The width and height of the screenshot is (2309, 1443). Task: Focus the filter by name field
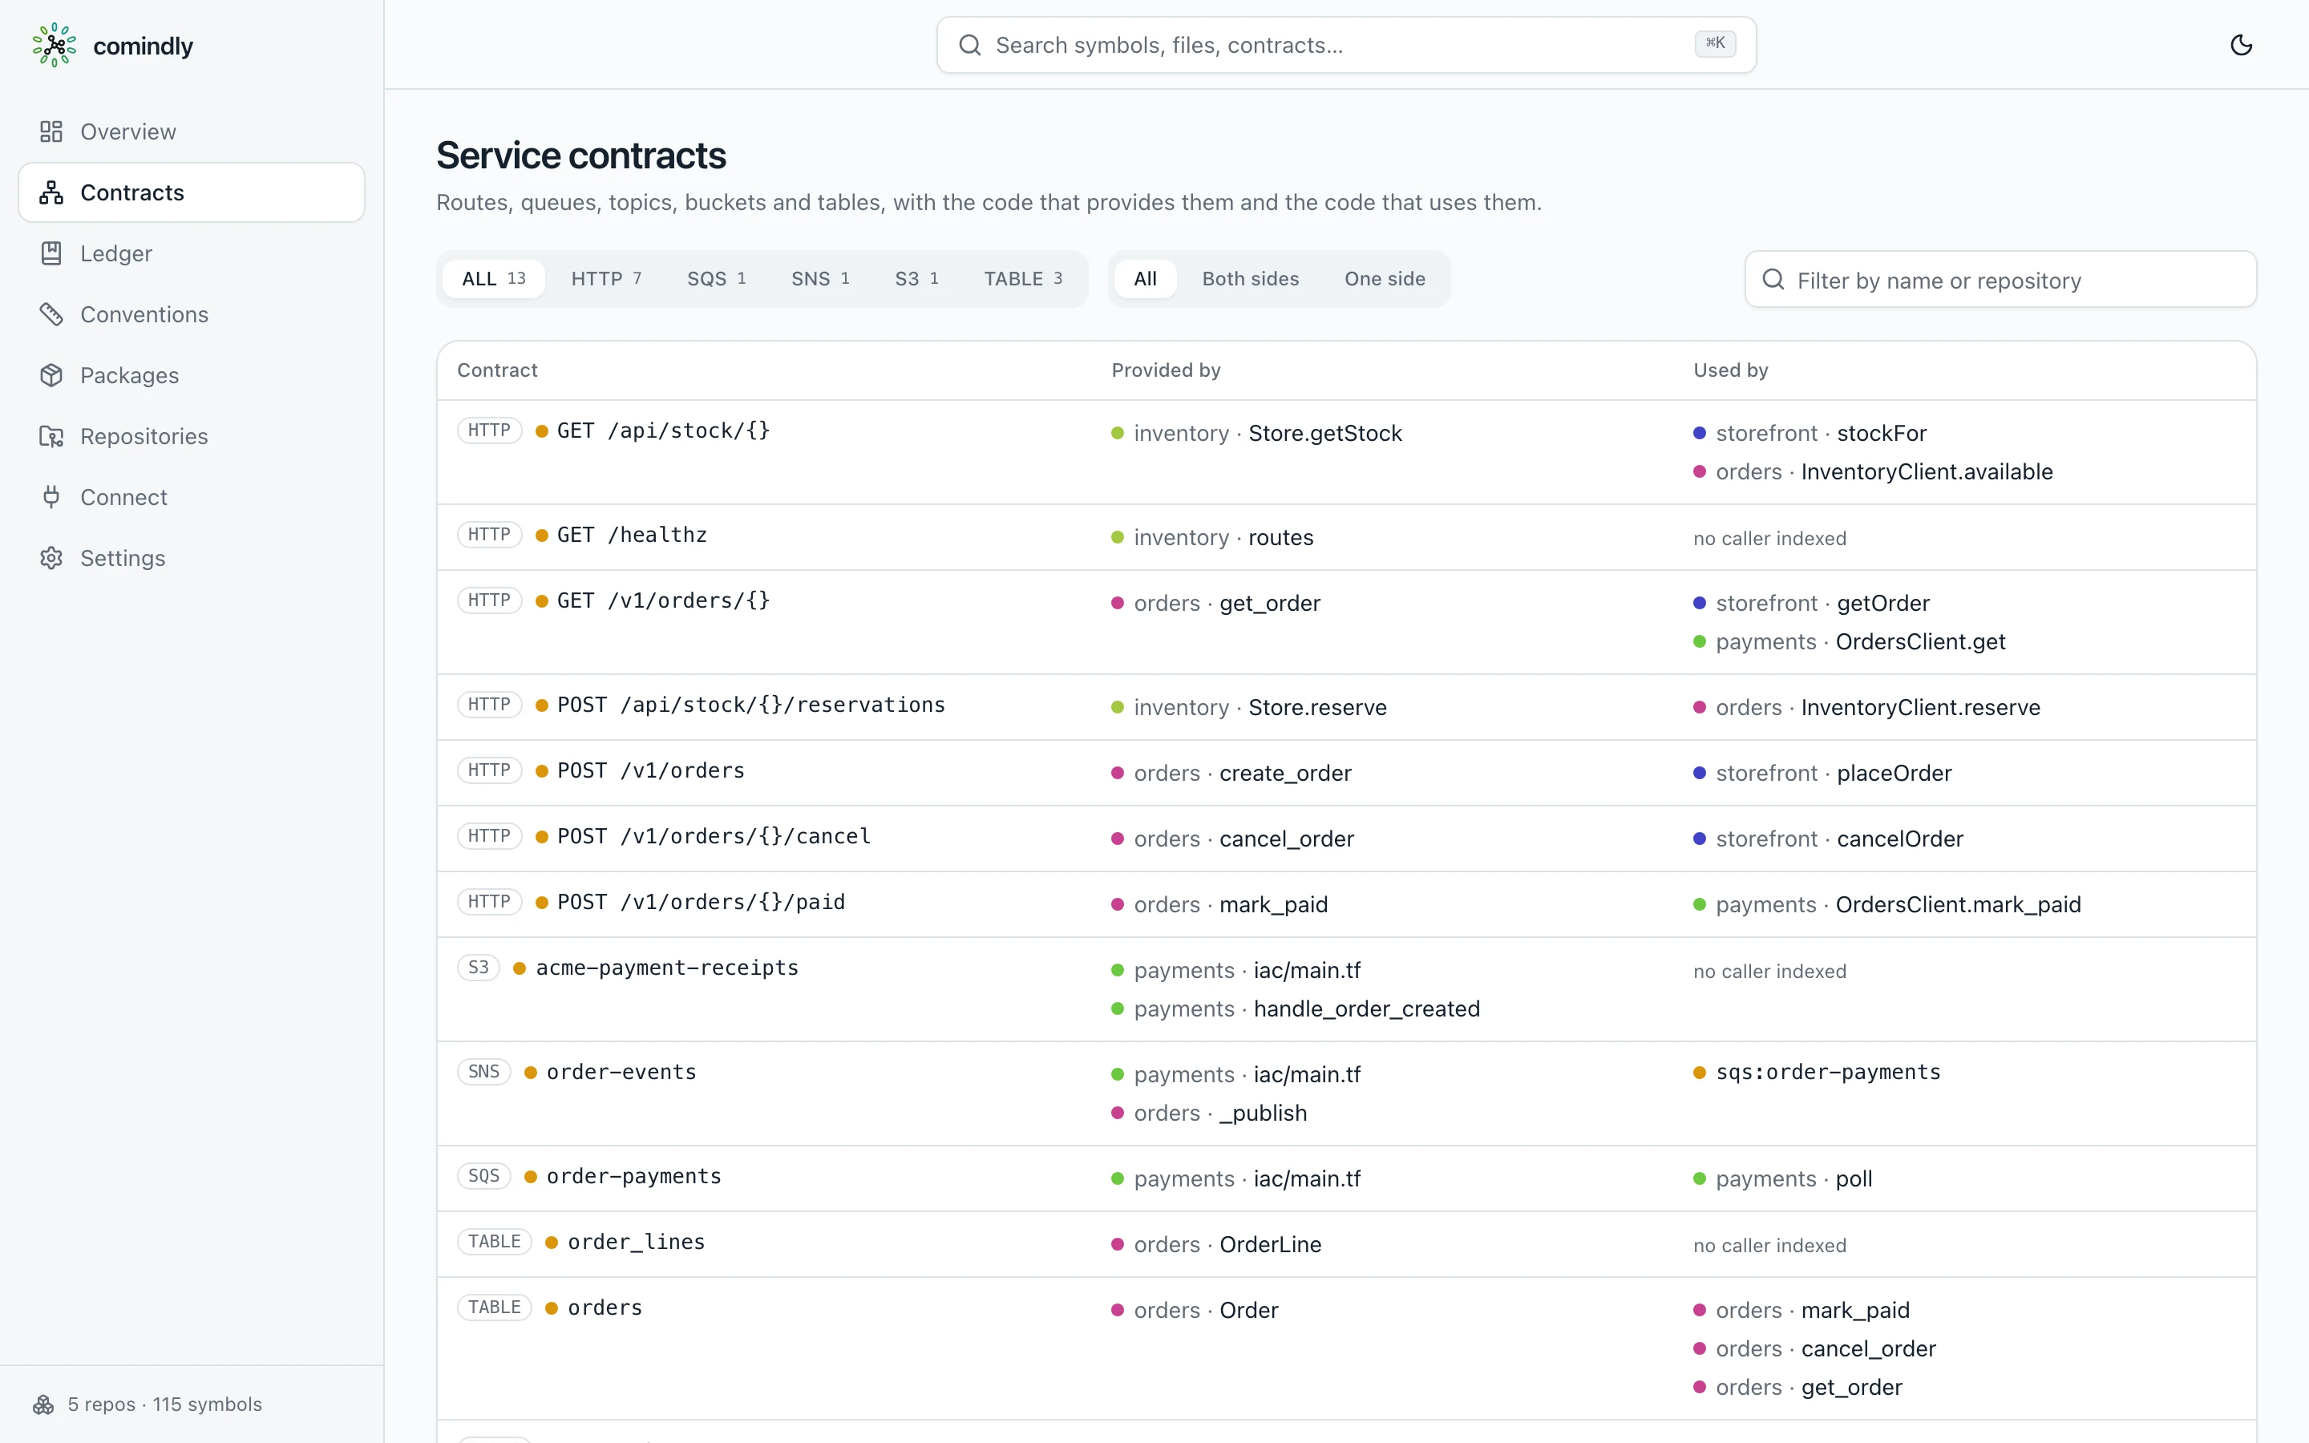[2000, 280]
